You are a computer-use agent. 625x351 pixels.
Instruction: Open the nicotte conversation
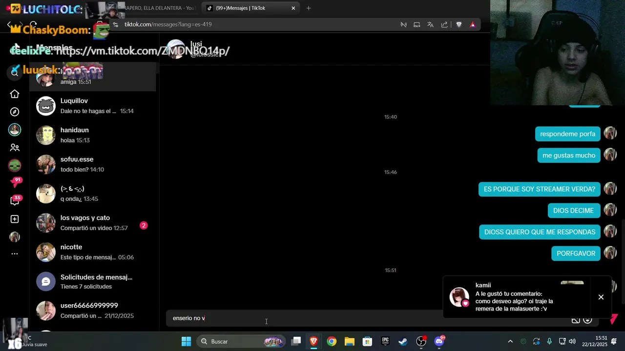[93, 252]
